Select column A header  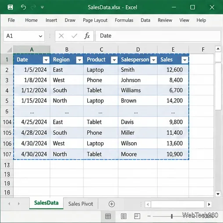click(x=32, y=50)
